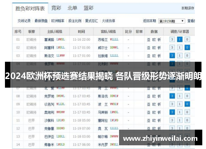Click home team 克罗地 in row 08
Screen dimensions: 206x149
tap(49, 96)
